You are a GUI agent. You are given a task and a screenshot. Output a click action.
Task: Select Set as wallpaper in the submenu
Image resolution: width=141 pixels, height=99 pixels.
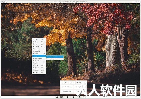55,57
